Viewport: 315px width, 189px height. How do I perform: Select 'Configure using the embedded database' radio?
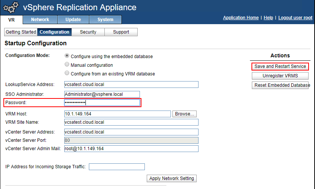click(67, 56)
